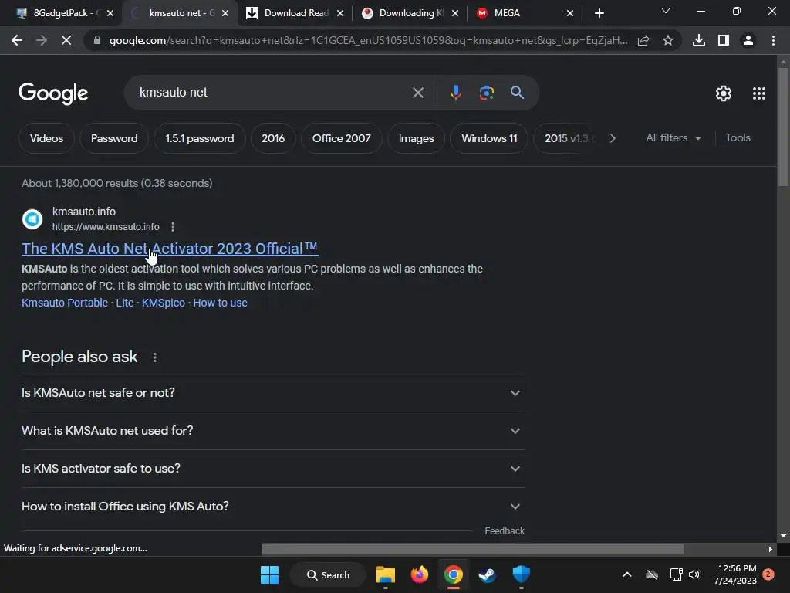
Task: Expand How to install Office using KMS Auto
Action: 272,507
